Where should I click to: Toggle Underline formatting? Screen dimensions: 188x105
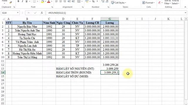[x=26, y=1]
